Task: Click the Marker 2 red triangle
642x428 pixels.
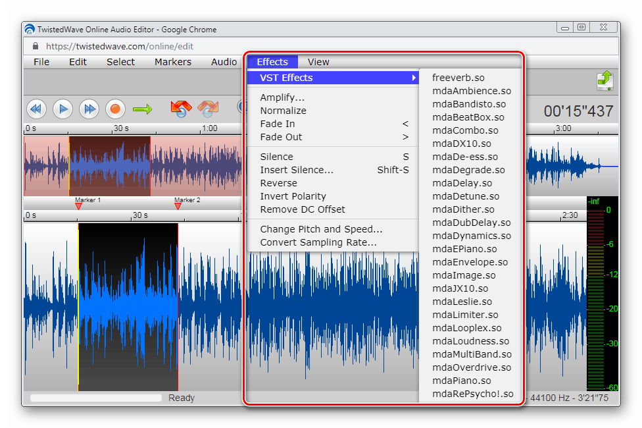Action: (x=178, y=206)
